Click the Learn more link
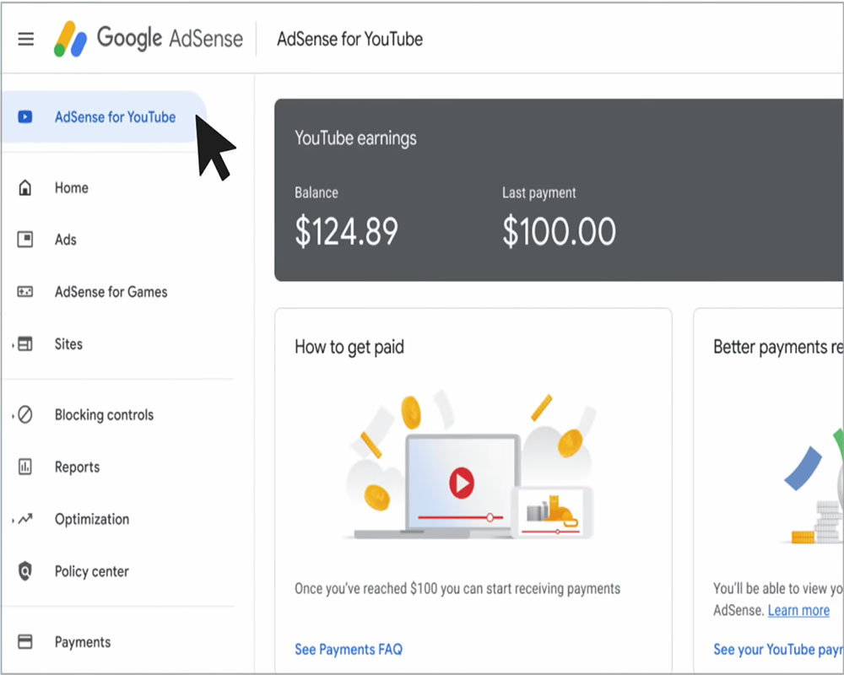The width and height of the screenshot is (844, 675). [798, 610]
